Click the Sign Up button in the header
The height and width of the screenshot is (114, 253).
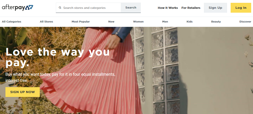tap(215, 8)
